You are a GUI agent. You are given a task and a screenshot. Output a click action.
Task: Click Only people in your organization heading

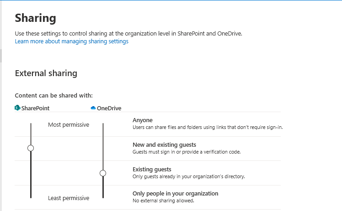click(176, 193)
